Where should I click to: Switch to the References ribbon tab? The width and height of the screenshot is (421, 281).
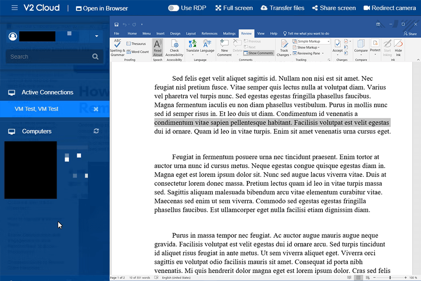(x=209, y=33)
